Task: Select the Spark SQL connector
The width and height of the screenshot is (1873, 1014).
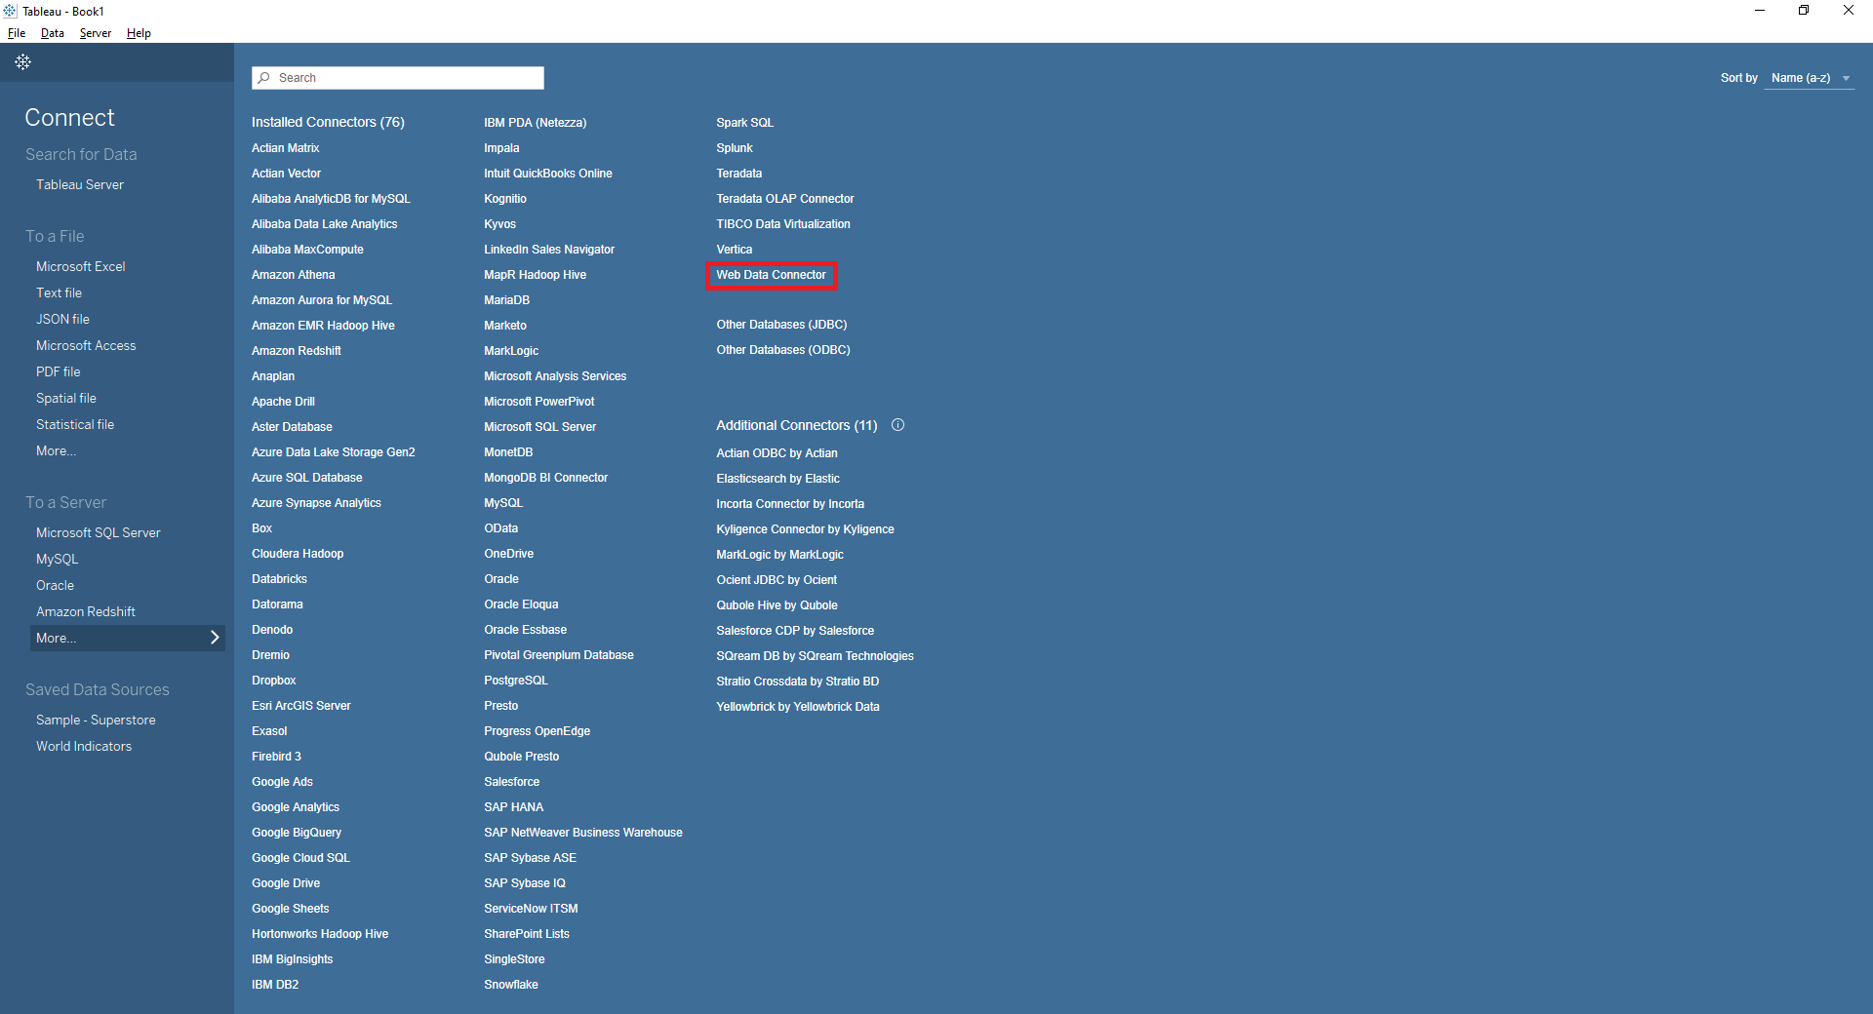Action: pyautogui.click(x=745, y=123)
